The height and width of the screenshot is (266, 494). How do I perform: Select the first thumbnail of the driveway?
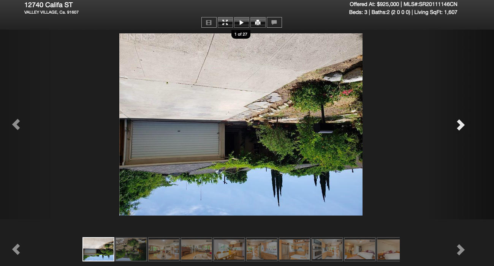coord(98,249)
